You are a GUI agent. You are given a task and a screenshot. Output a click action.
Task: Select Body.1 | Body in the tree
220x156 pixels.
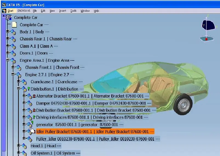[35, 32]
